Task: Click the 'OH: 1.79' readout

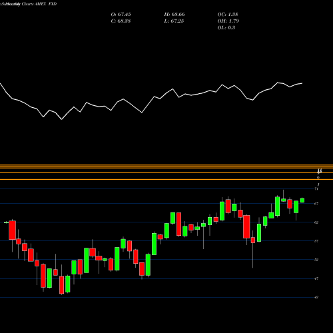Action: point(228,21)
